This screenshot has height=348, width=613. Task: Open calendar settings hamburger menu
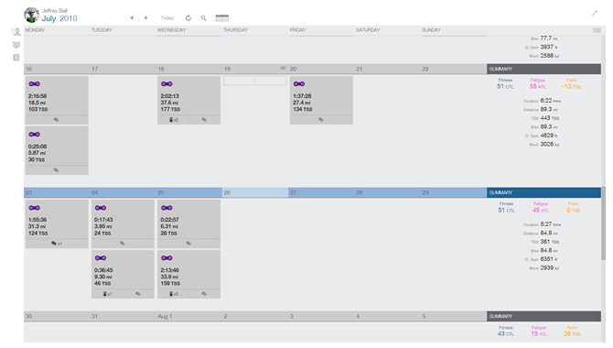coord(597,30)
